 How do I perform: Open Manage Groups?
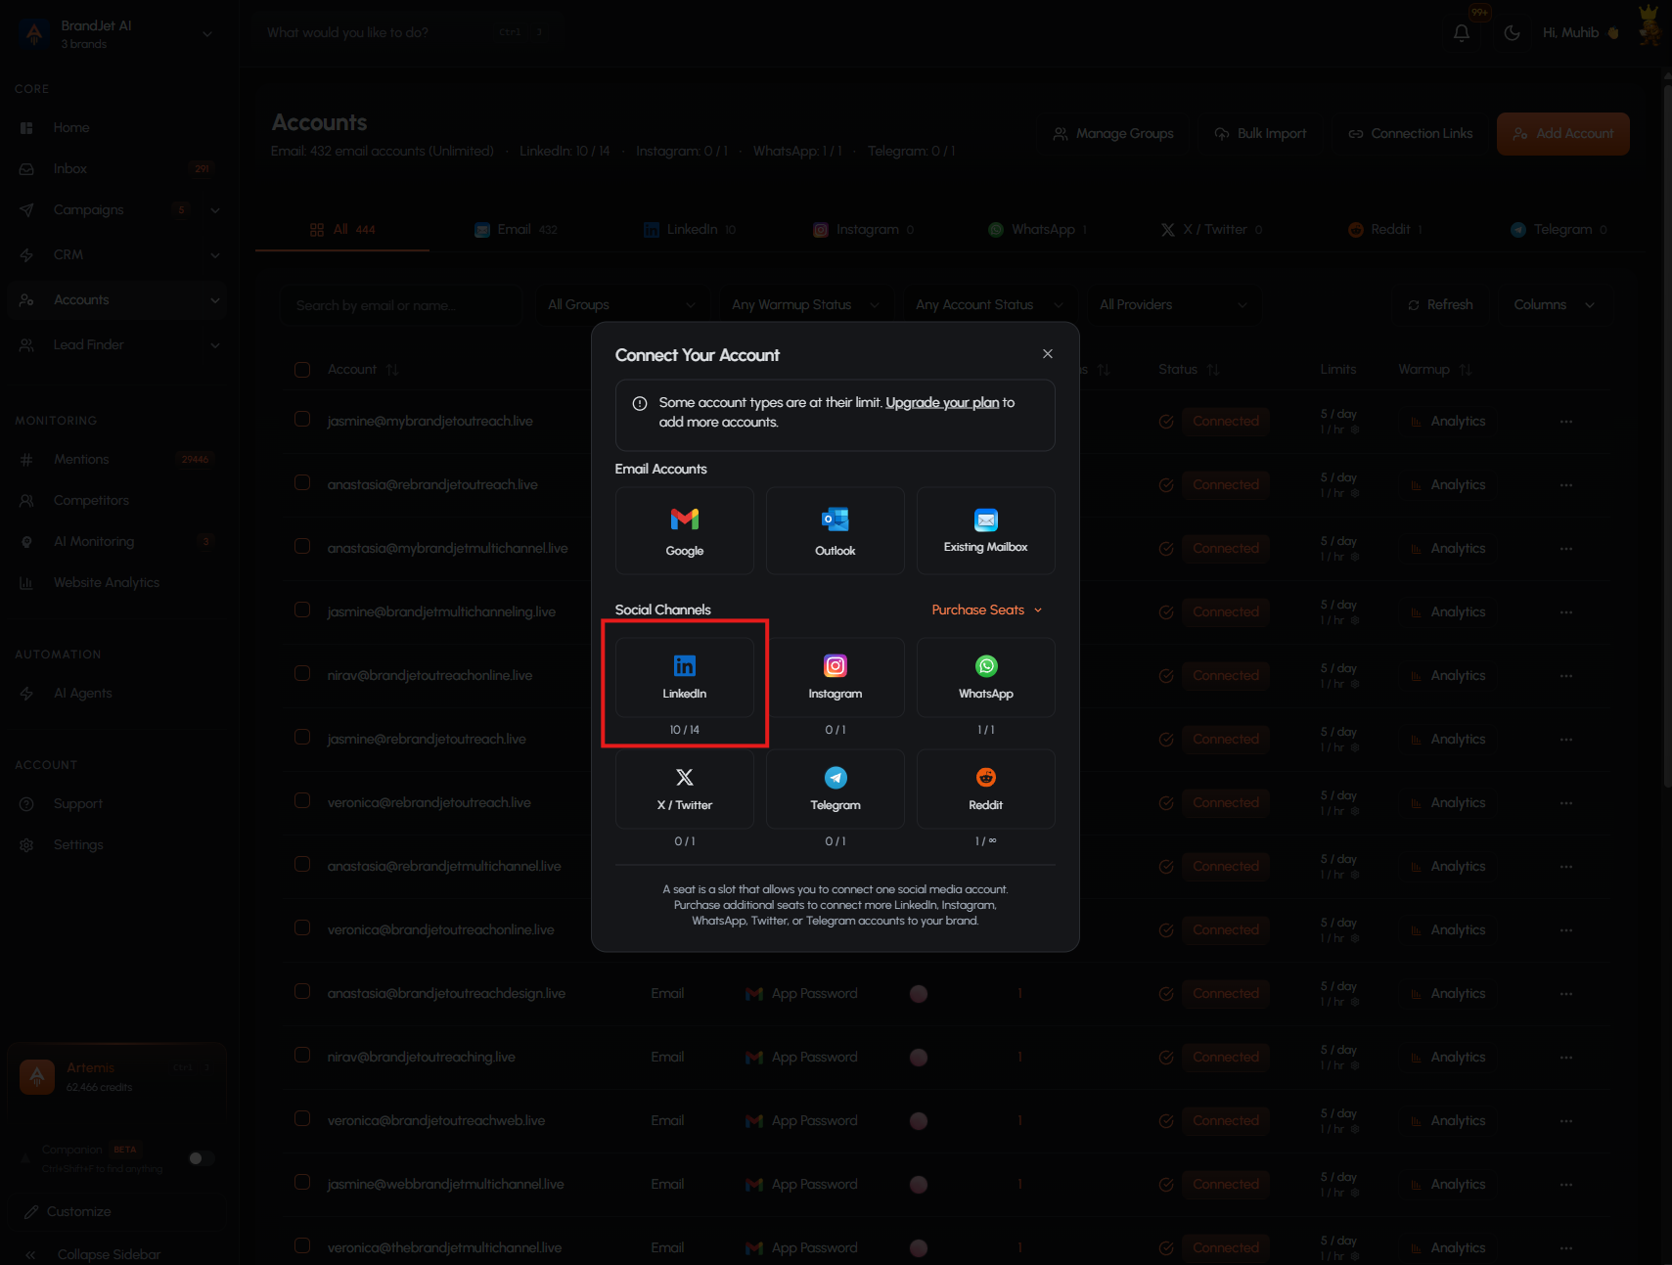pyautogui.click(x=1113, y=133)
